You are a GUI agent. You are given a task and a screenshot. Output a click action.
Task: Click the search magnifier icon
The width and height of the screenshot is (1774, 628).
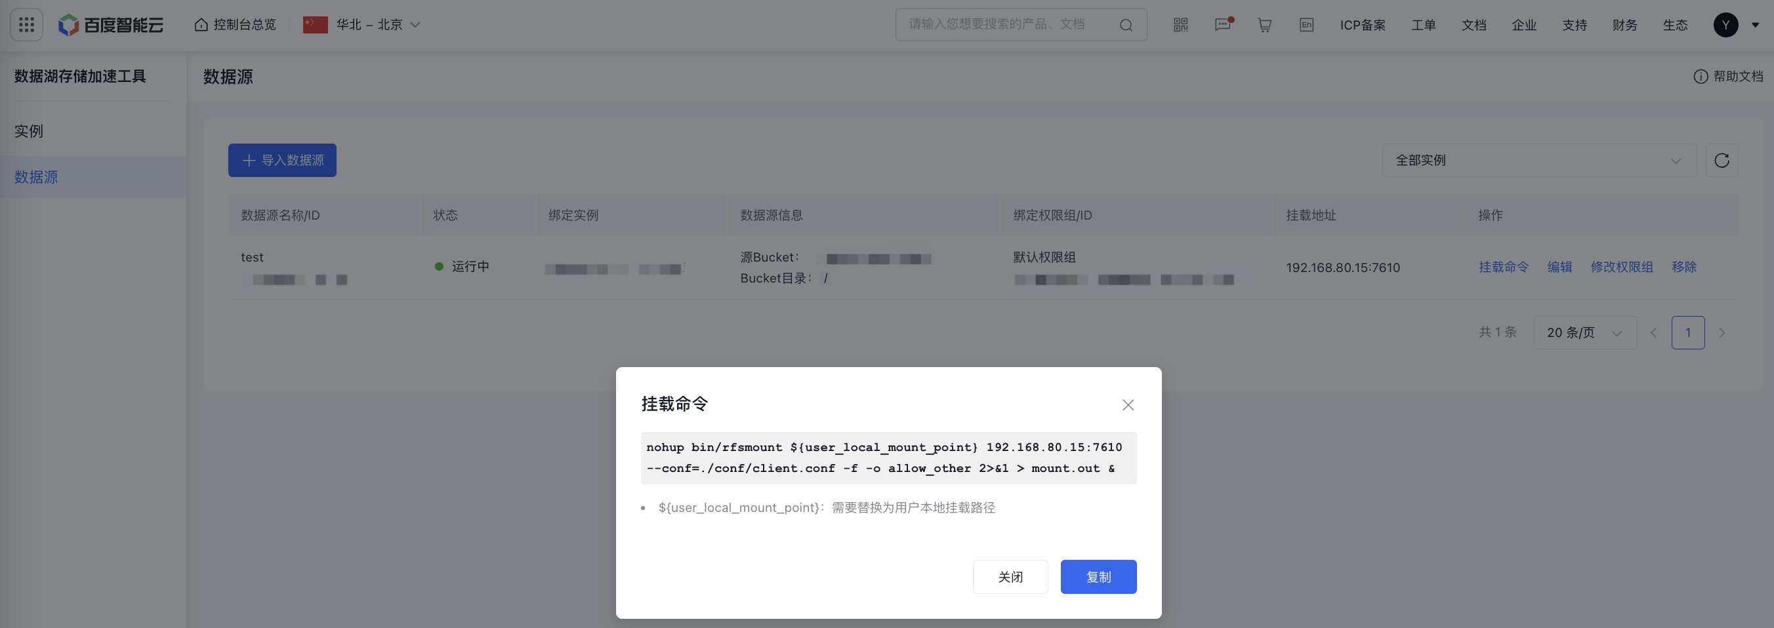point(1126,24)
